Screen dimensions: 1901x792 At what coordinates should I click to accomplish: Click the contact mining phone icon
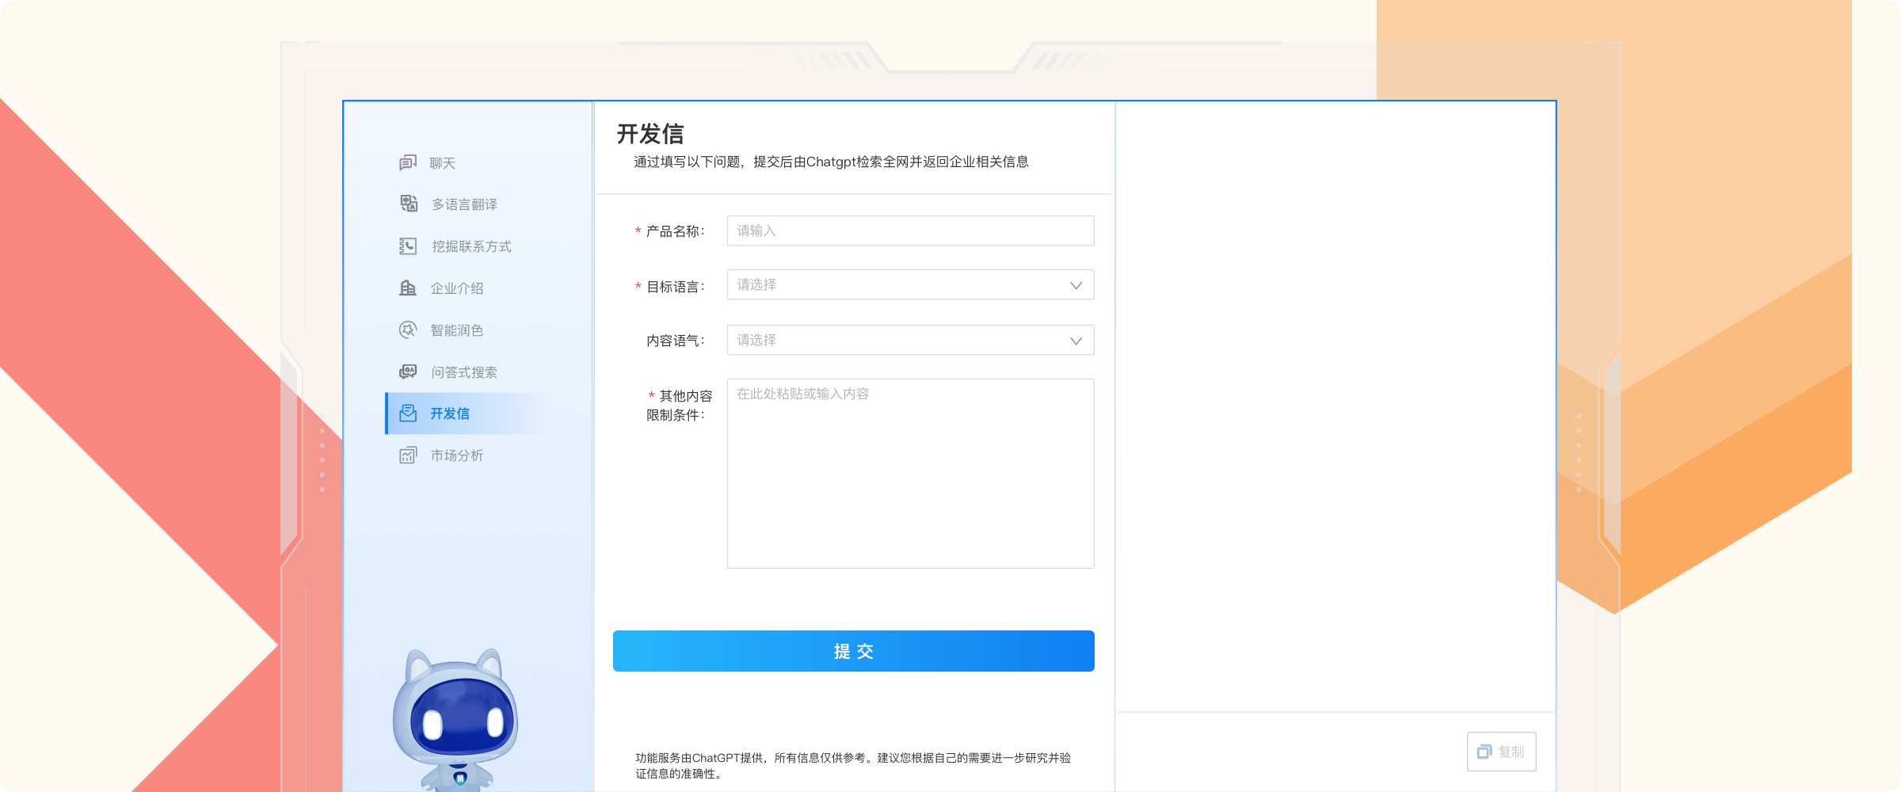pyautogui.click(x=408, y=246)
